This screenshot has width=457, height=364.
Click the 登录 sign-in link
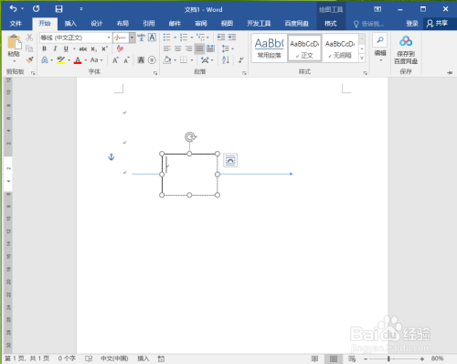pyautogui.click(x=412, y=24)
